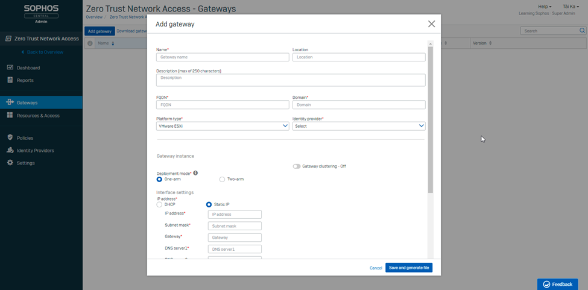The width and height of the screenshot is (588, 290).
Task: Click the dialog vertical scrollbar
Action: click(x=431, y=120)
